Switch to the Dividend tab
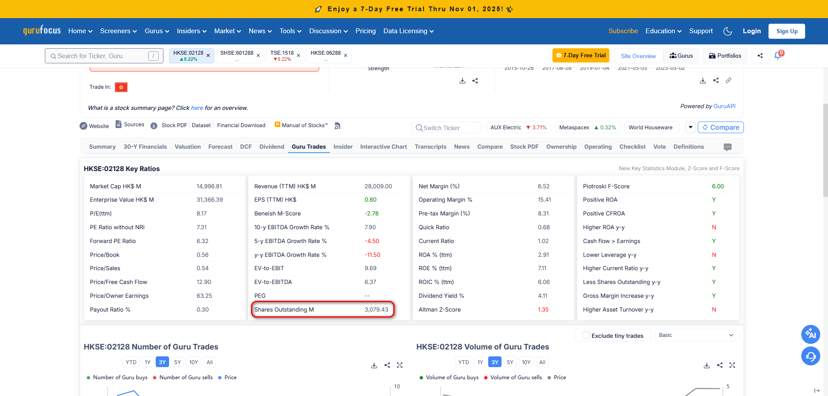This screenshot has width=828, height=396. click(272, 147)
